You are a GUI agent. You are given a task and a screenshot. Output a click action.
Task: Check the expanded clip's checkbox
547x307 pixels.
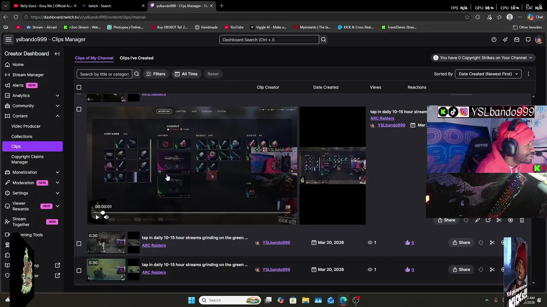79,109
